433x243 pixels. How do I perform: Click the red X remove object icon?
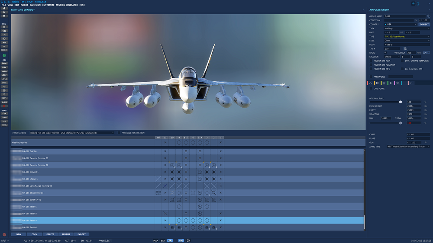pyautogui.click(x=4, y=106)
